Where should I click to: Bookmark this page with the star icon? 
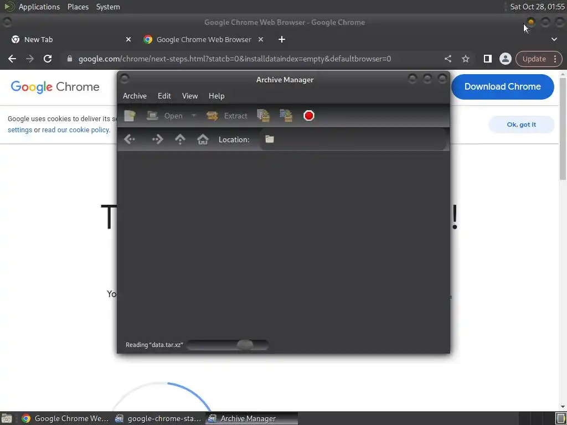pyautogui.click(x=466, y=59)
